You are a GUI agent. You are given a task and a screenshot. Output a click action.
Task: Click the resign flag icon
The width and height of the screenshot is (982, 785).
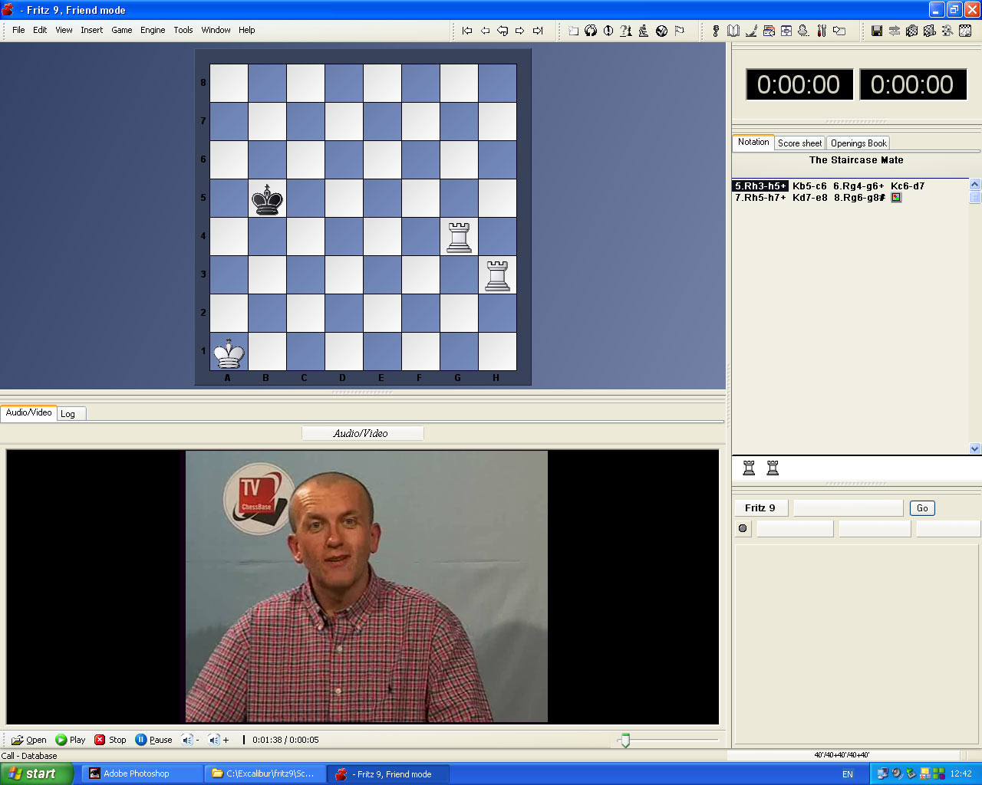point(679,31)
